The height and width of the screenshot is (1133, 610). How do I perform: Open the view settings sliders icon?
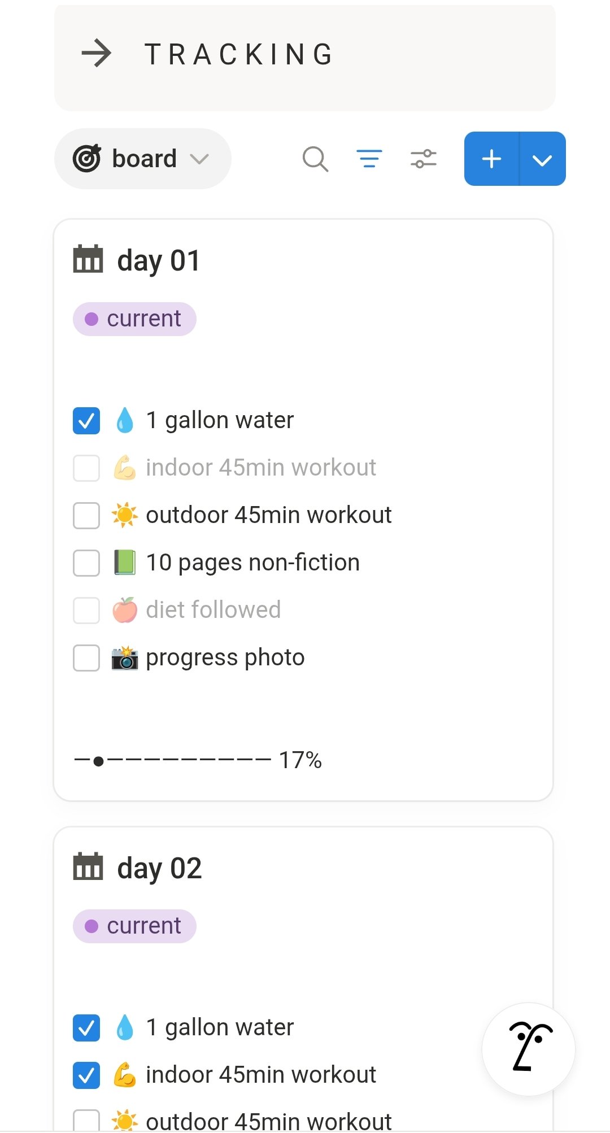click(x=424, y=159)
